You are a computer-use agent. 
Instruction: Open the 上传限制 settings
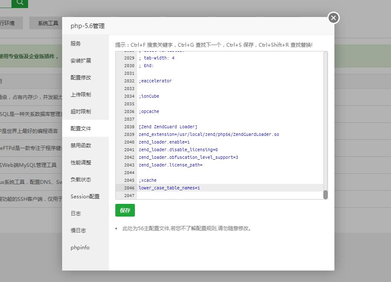coord(81,95)
